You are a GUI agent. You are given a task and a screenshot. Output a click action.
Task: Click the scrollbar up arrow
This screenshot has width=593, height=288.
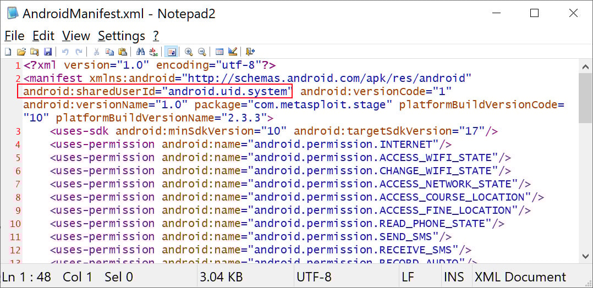pyautogui.click(x=585, y=67)
